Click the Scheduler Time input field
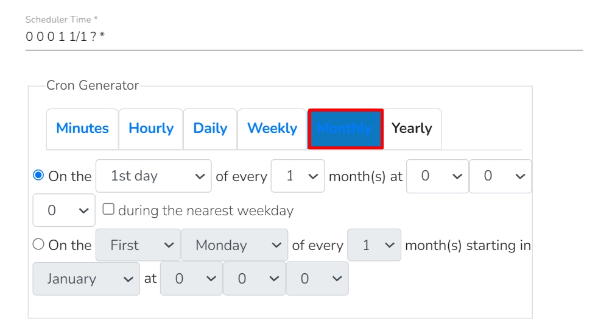 pos(303,37)
